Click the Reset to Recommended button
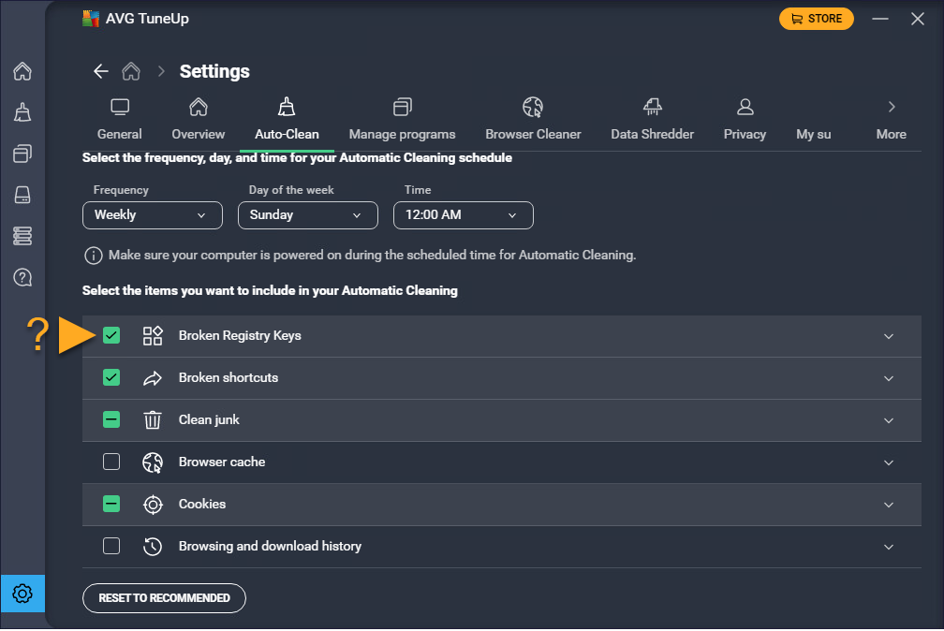The height and width of the screenshot is (631, 944). pyautogui.click(x=164, y=598)
